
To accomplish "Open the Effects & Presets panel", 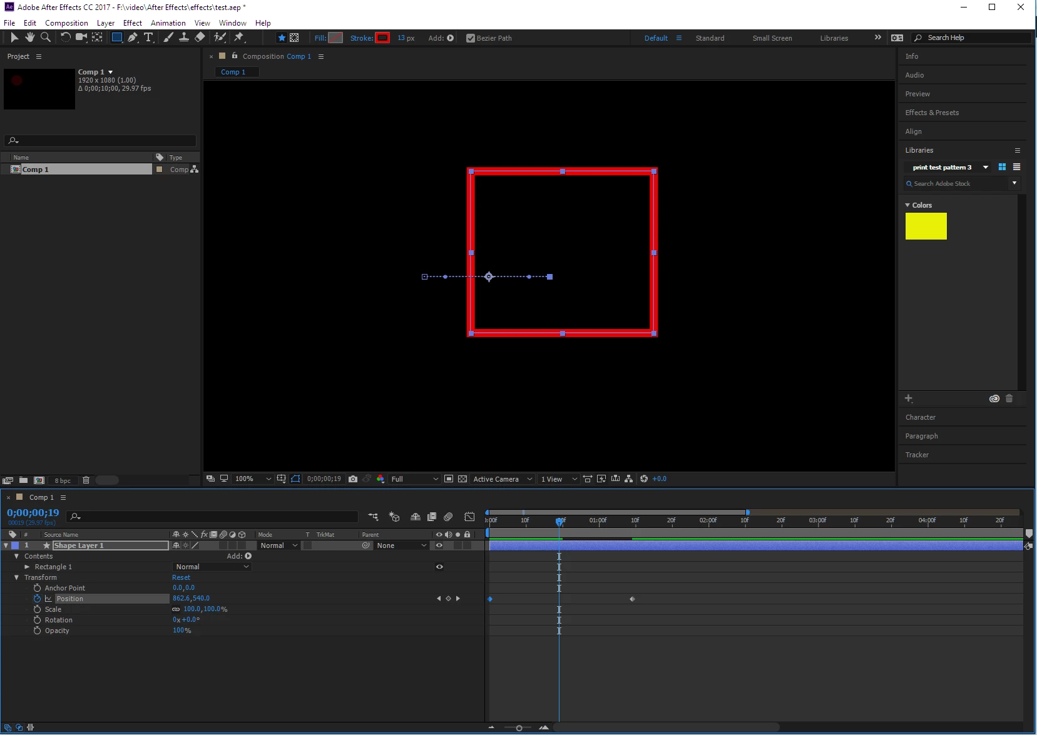I will click(932, 113).
